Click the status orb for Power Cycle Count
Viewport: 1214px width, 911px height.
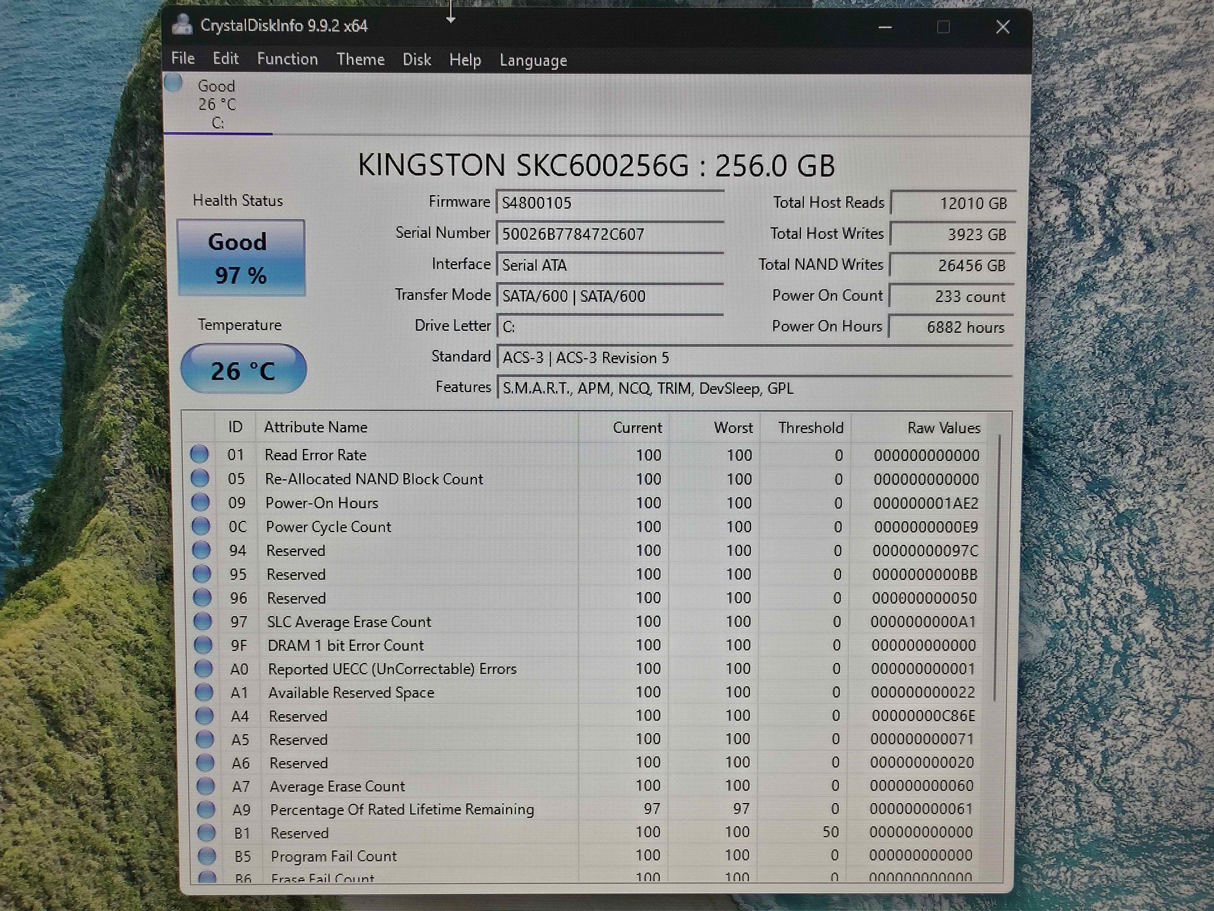(x=201, y=525)
